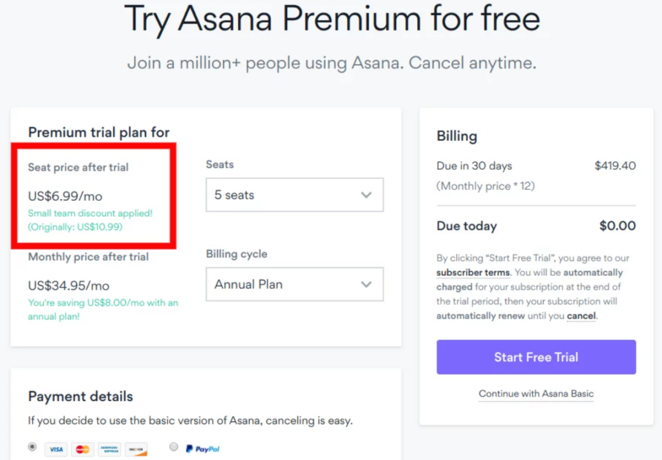The image size is (662, 460).
Task: Click the Mastercard logo icon
Action: pos(83,450)
